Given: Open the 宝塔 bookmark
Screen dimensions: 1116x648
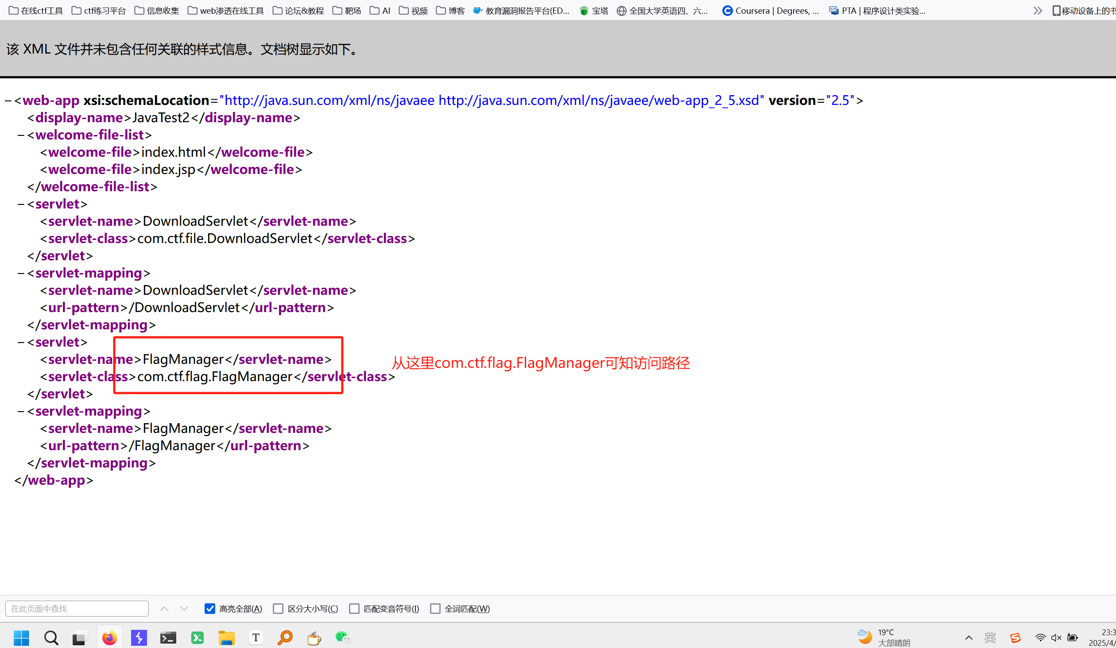Looking at the screenshot, I should [x=594, y=11].
